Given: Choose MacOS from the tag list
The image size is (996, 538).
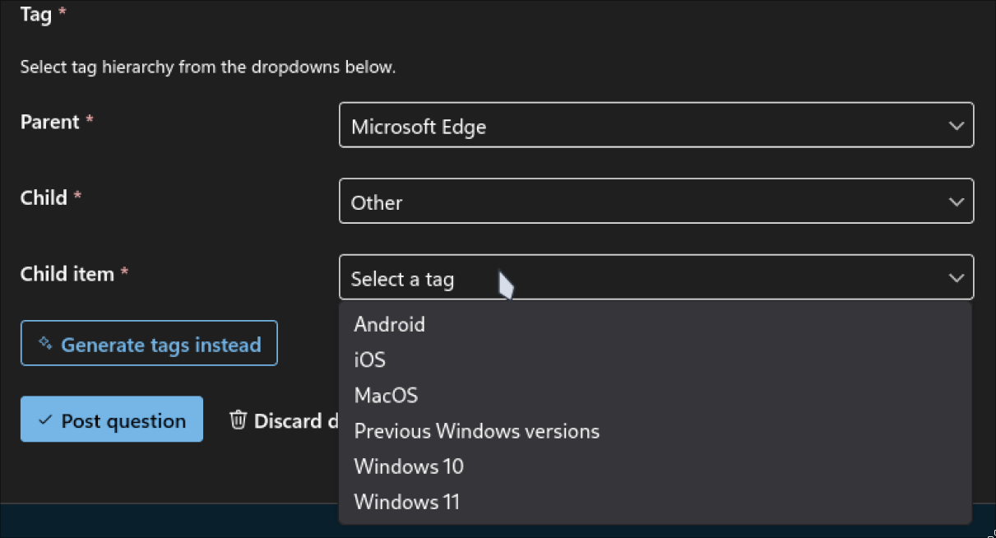Looking at the screenshot, I should pyautogui.click(x=655, y=395).
